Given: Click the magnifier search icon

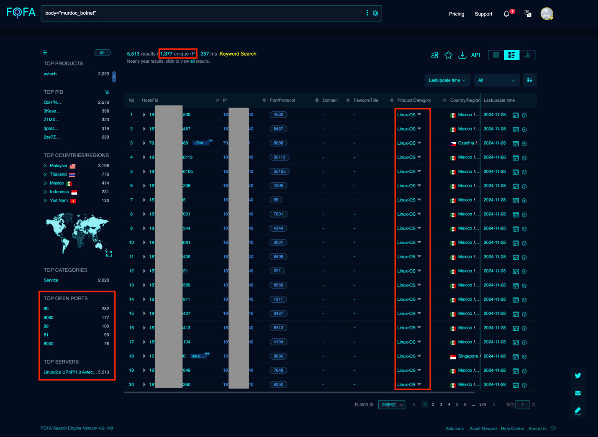Looking at the screenshot, I should [x=375, y=13].
